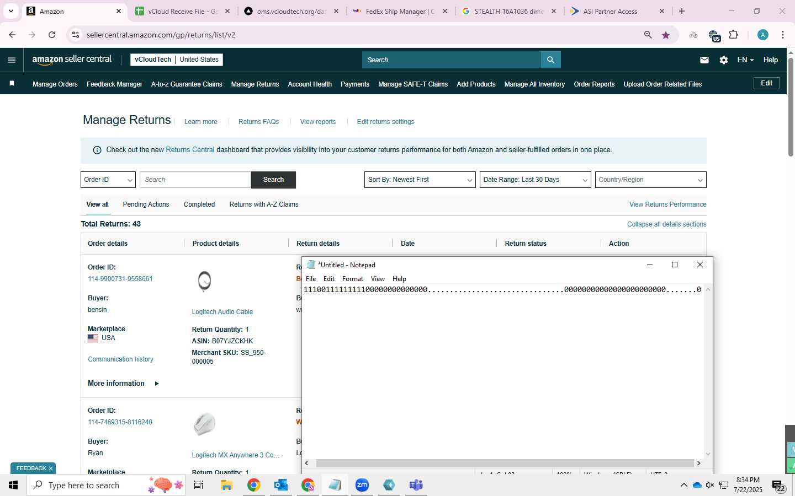The width and height of the screenshot is (795, 496).
Task: Show hidden system tray icons chevron
Action: (x=683, y=485)
